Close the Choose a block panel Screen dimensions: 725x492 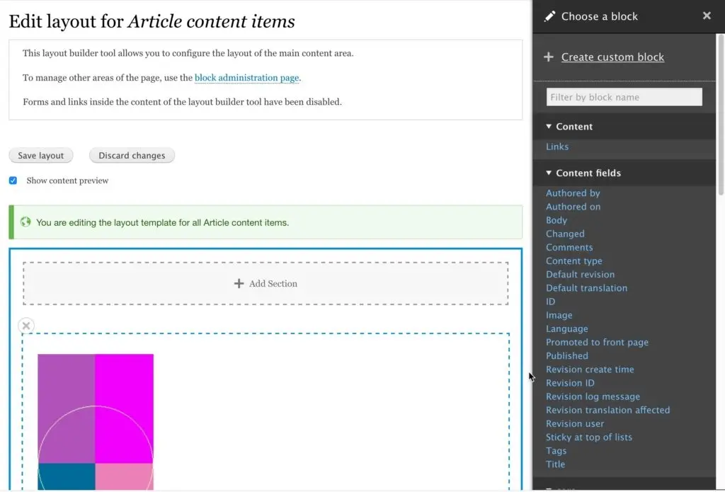pyautogui.click(x=707, y=16)
